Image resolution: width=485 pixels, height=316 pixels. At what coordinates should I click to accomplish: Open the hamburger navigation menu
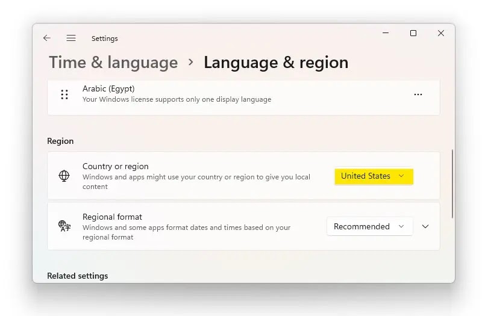tap(71, 38)
